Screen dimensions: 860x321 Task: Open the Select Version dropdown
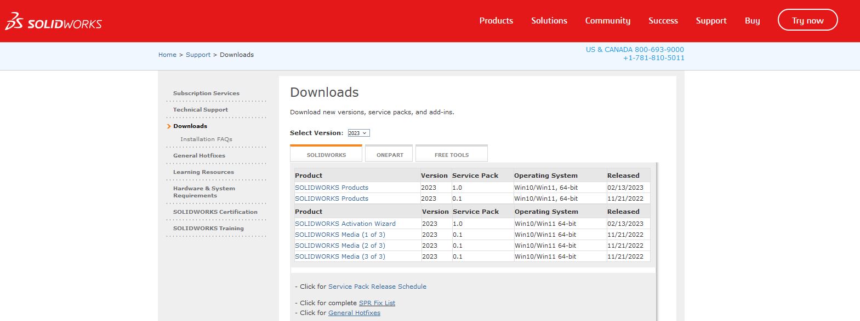(x=358, y=133)
